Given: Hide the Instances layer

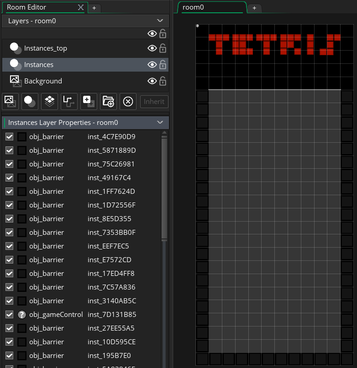Looking at the screenshot, I should [x=152, y=65].
